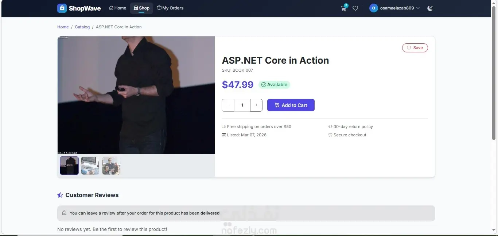498x236 pixels.
Task: Click the Home breadcrumb link
Action: 63,27
